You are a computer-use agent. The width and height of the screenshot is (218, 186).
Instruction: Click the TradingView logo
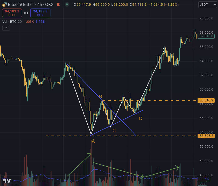(x=7, y=181)
